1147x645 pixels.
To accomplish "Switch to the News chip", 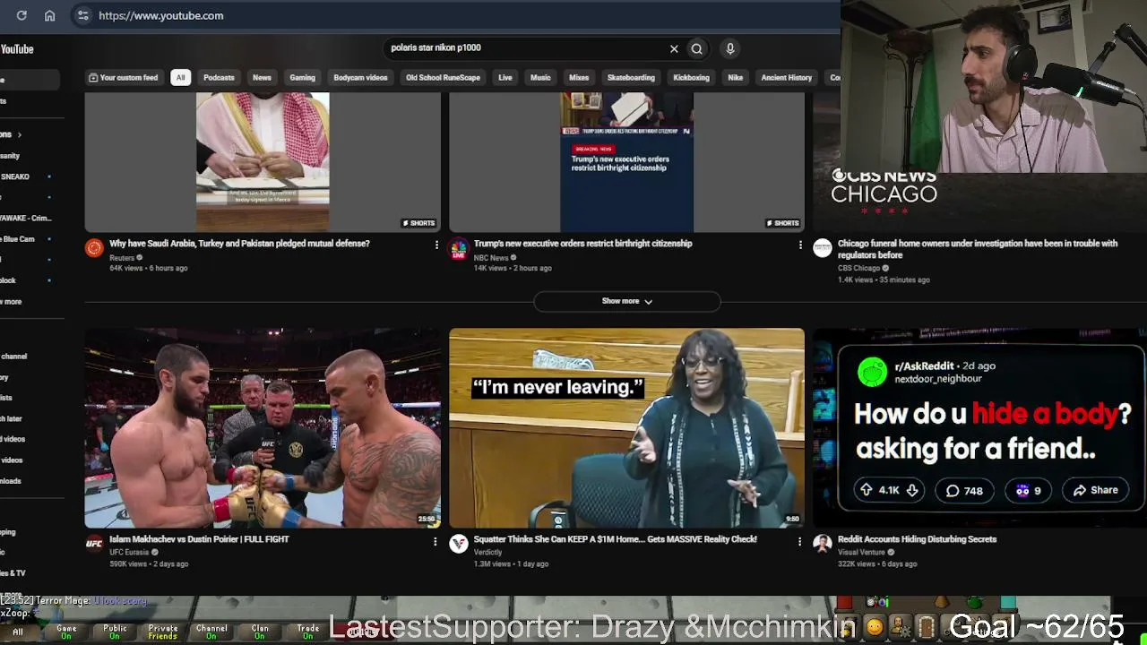I will click(x=262, y=78).
